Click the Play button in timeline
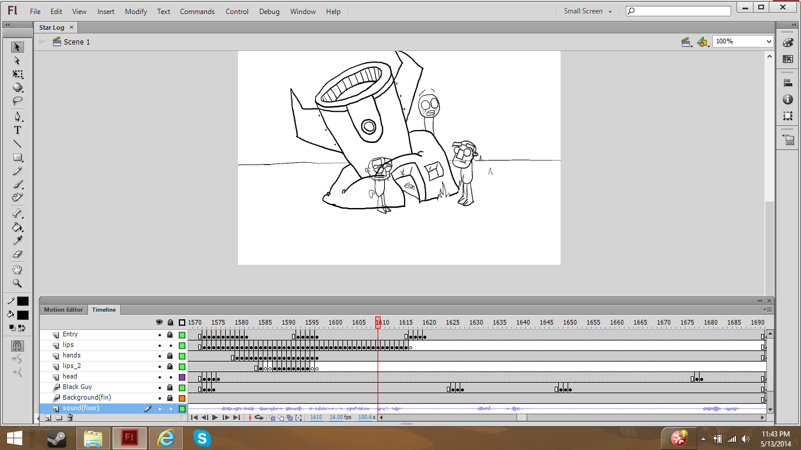Image resolution: width=801 pixels, height=450 pixels. 215,418
